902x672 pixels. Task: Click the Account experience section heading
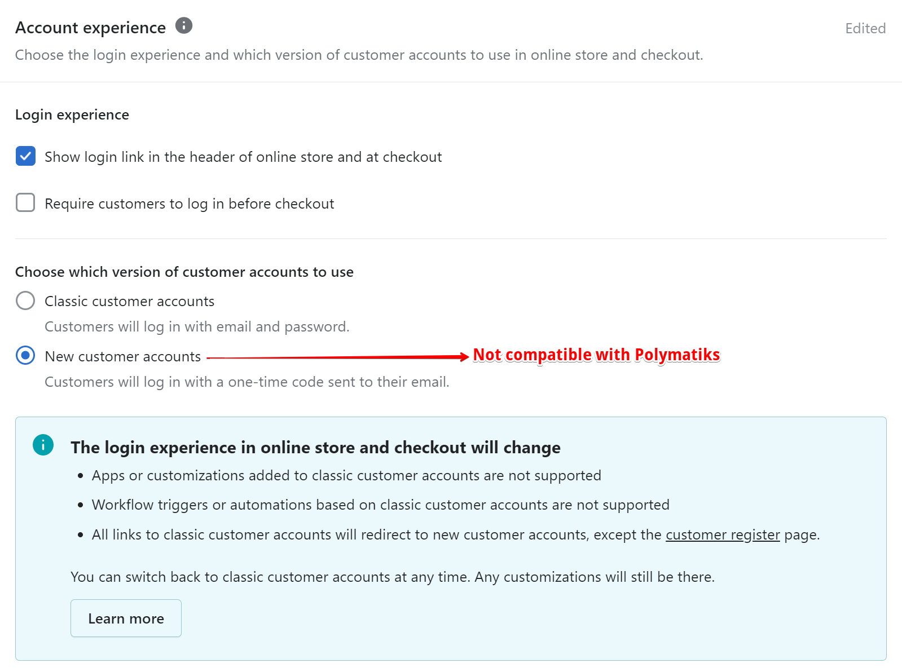click(x=90, y=26)
